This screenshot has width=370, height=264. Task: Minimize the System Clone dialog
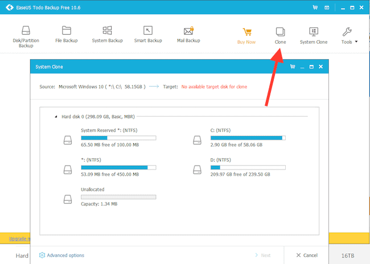(302, 67)
